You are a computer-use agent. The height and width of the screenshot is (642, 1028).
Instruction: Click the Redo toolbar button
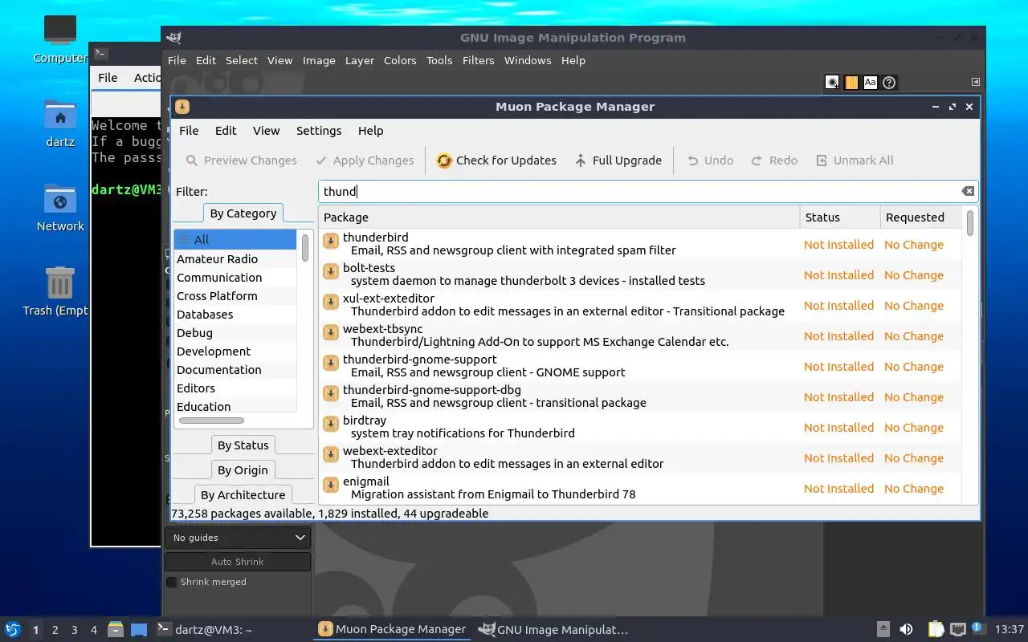pos(774,160)
